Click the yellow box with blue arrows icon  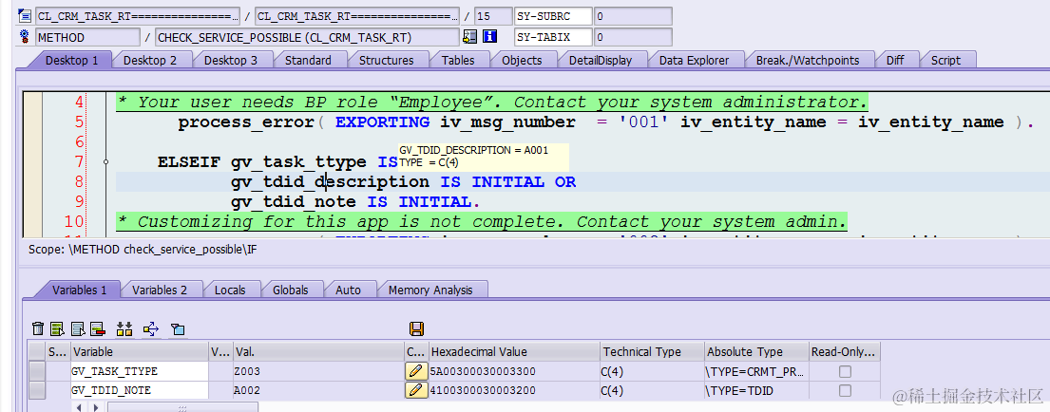pos(151,328)
